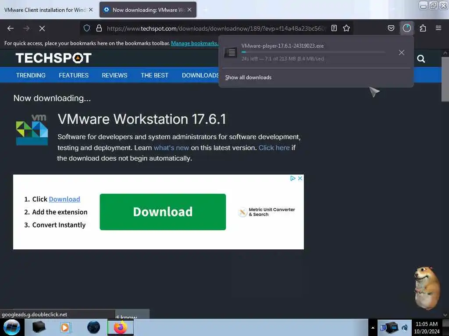Click the Firefox taskbar icon

coord(121,327)
